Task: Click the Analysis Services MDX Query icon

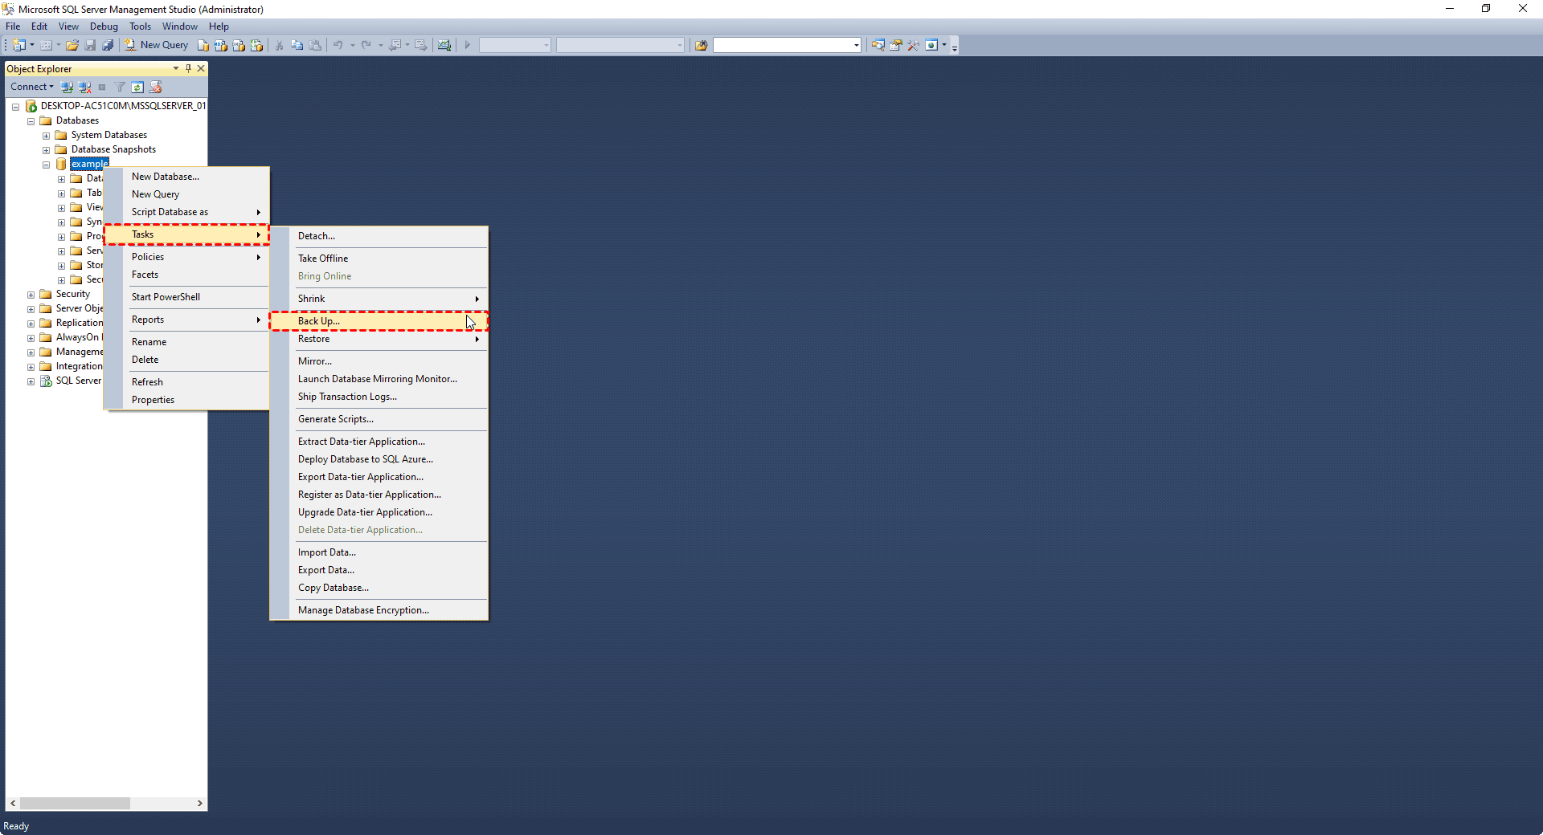Action: pyautogui.click(x=221, y=45)
